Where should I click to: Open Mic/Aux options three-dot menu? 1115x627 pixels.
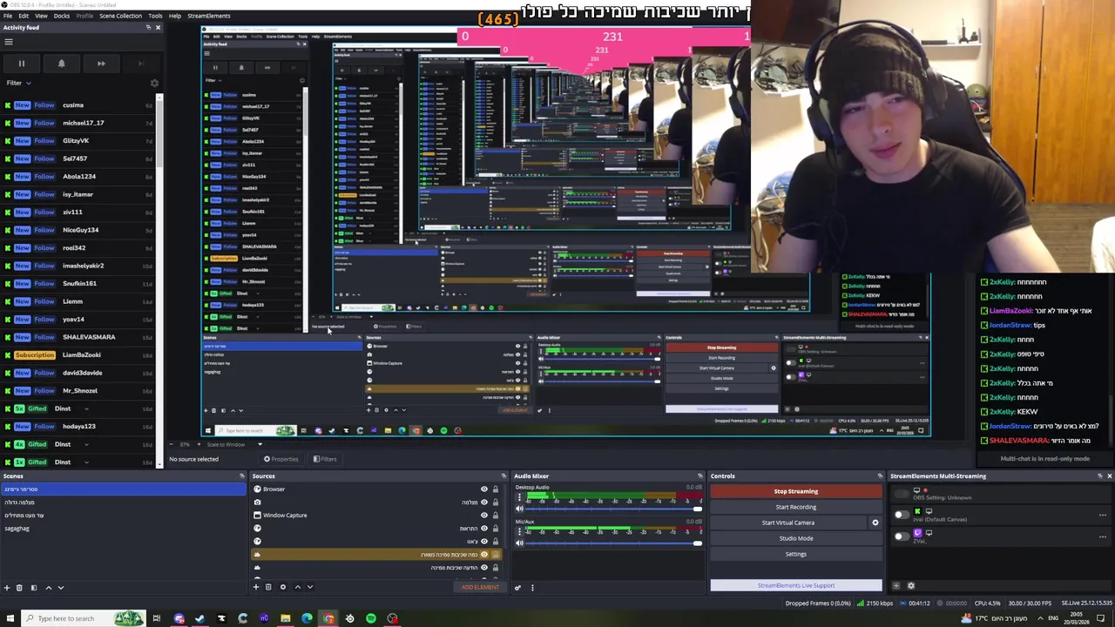pos(519,531)
